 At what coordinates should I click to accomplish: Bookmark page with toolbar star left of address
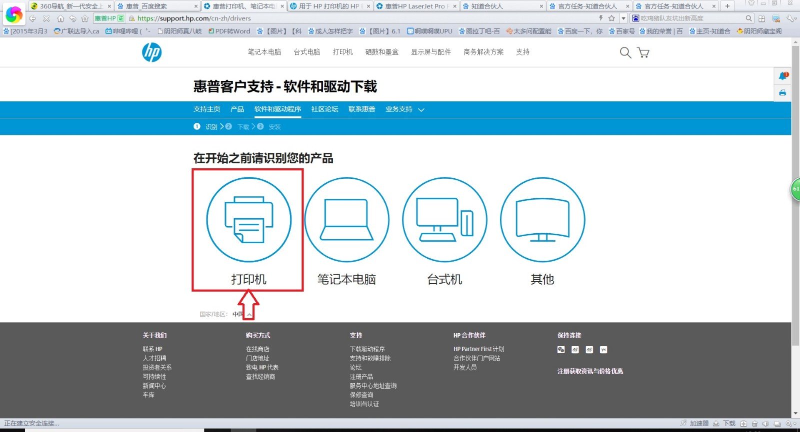(x=84, y=18)
